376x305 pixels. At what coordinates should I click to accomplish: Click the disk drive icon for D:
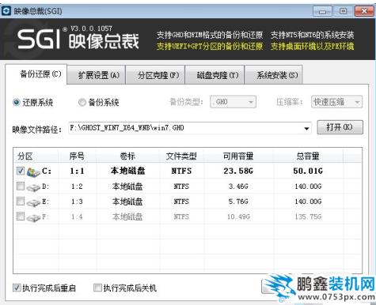click(33, 187)
